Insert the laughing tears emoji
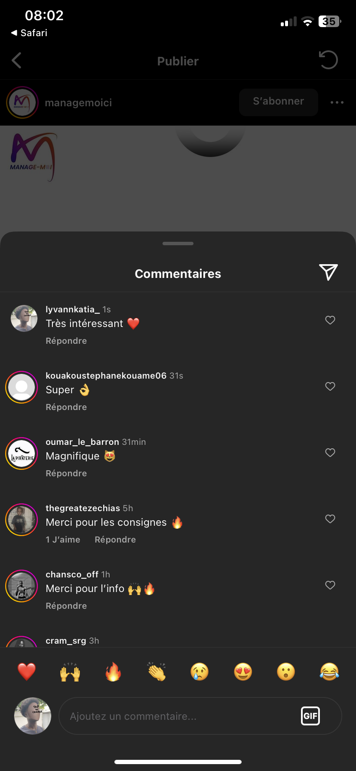 (329, 672)
